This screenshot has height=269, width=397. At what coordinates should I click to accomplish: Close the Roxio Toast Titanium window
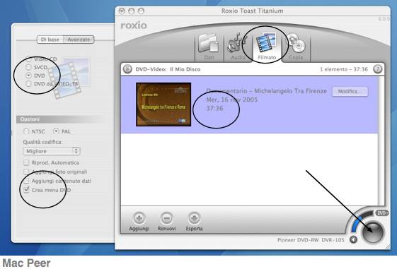122,11
